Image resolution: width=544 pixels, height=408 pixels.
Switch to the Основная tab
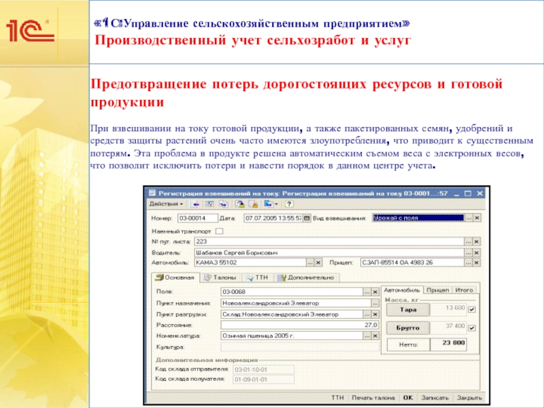click(175, 277)
